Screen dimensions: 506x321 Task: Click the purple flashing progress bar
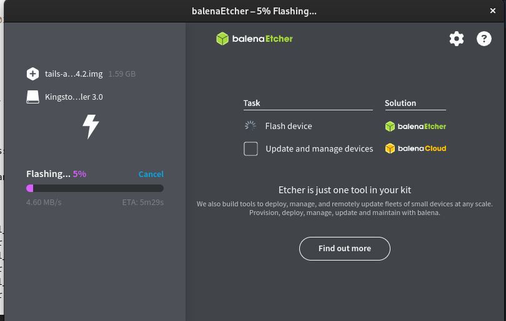[95, 188]
